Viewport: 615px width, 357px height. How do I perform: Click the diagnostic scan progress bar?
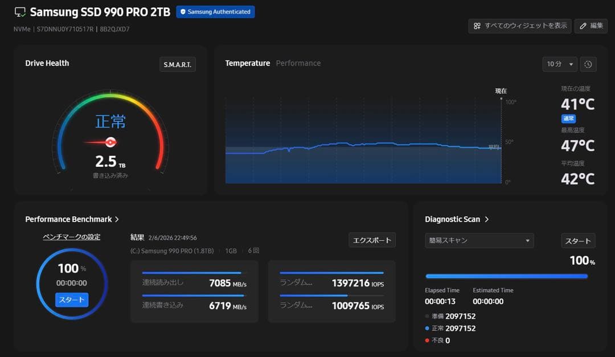pyautogui.click(x=506, y=276)
